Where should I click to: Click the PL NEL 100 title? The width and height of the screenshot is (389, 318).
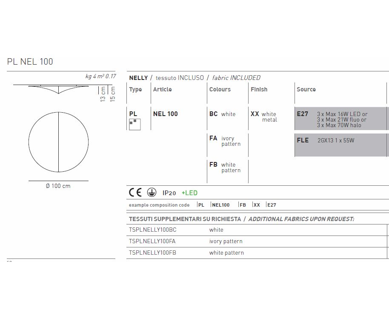pos(30,62)
